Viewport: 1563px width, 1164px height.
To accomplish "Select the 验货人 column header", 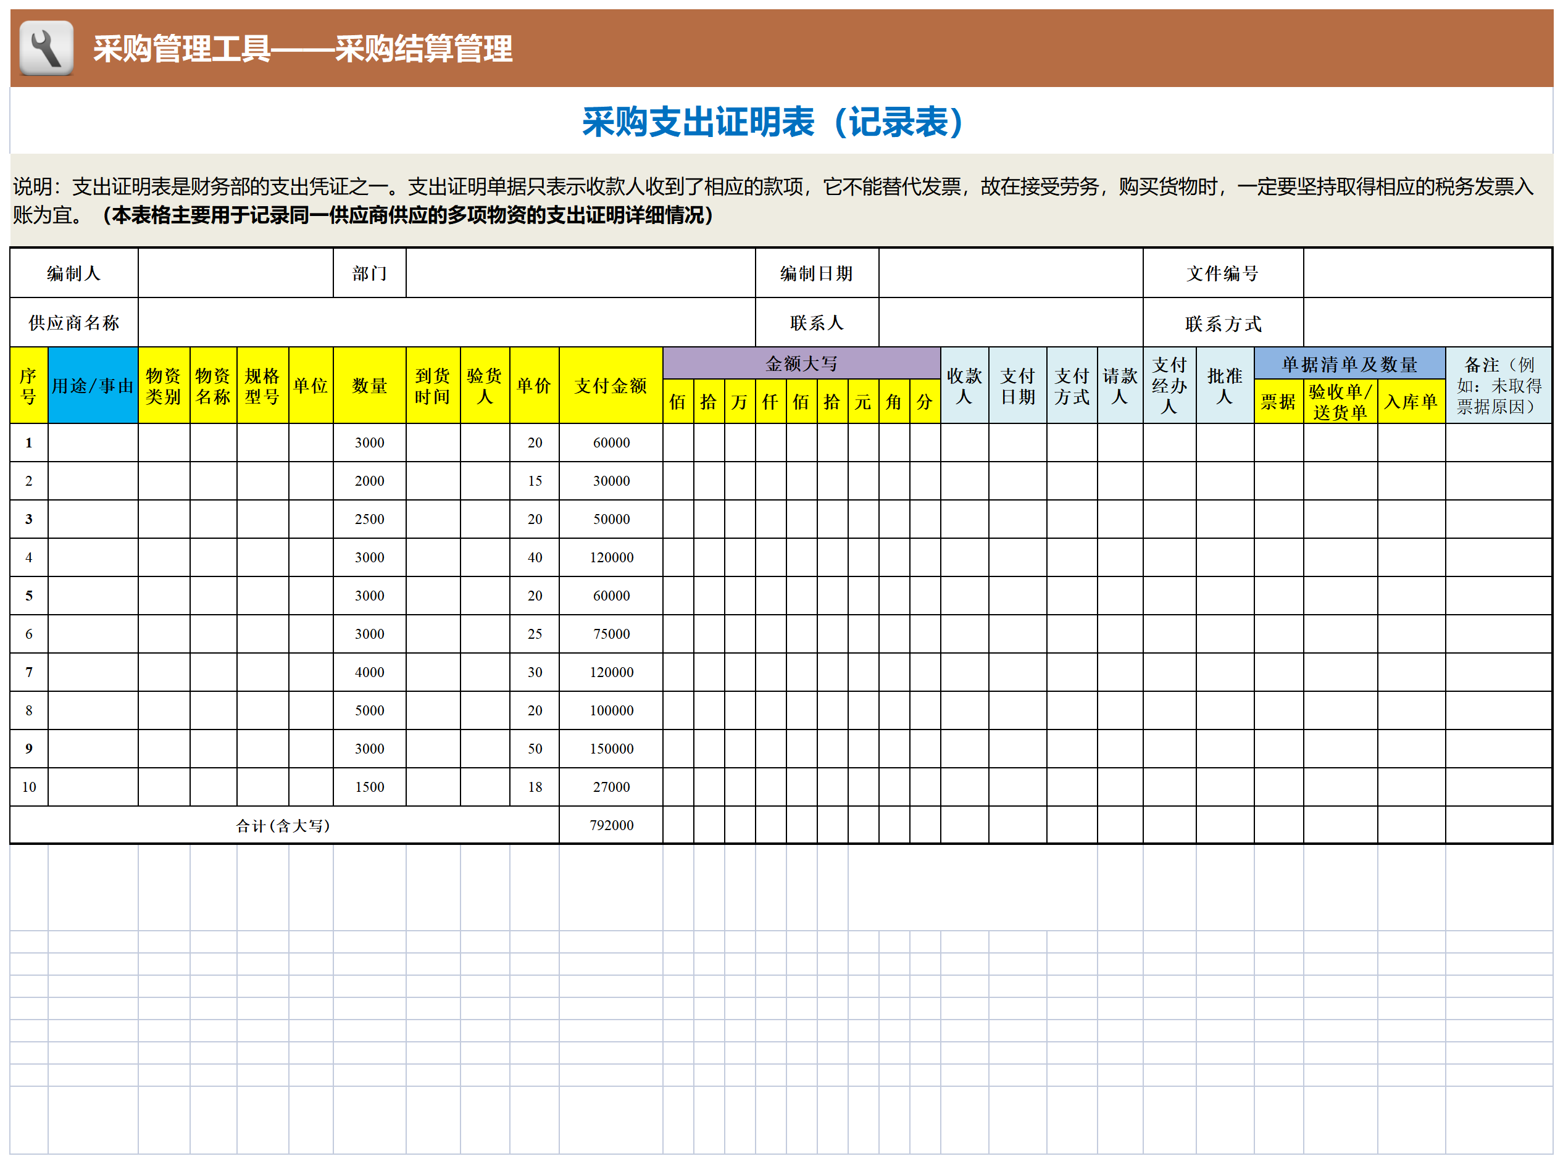I will coord(485,385).
